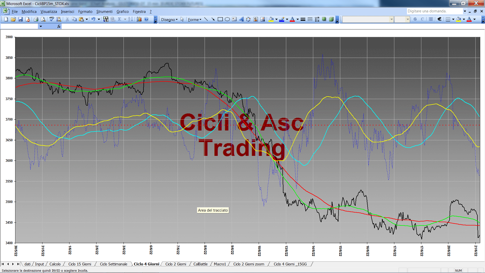Image resolution: width=485 pixels, height=273 pixels.
Task: Click the drawing Font Color red swatch
Action: (292, 19)
